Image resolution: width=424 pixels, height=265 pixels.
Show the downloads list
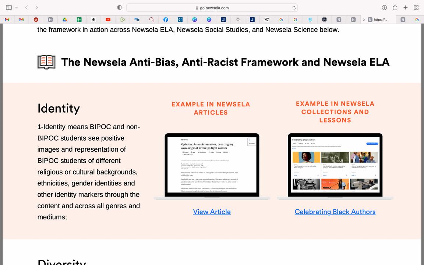click(384, 8)
